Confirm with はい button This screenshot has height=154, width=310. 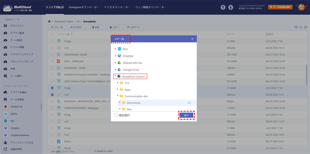point(187,115)
